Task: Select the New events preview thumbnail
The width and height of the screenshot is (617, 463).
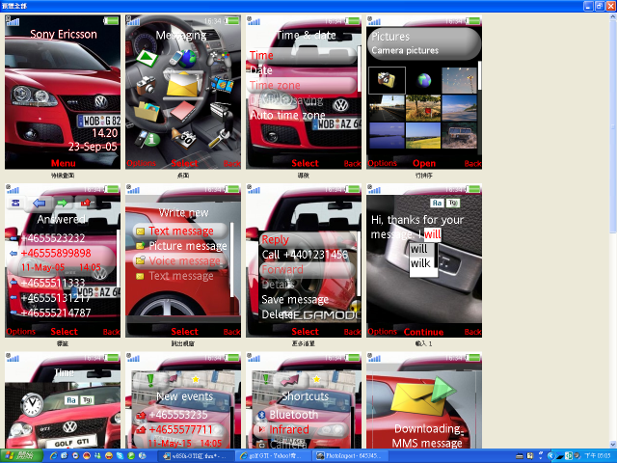Action: pos(183,400)
